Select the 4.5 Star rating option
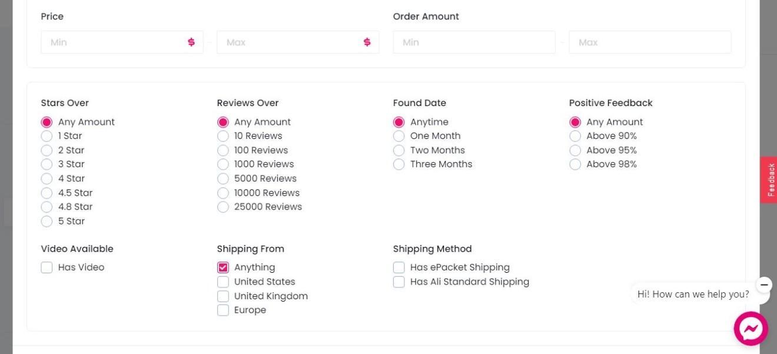This screenshot has width=777, height=354. (47, 193)
